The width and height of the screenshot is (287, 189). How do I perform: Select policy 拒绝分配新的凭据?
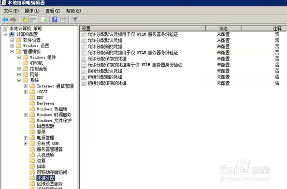tap(105, 77)
